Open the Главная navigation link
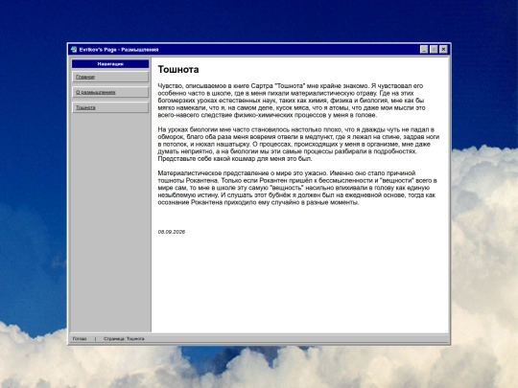Screen dimensions: 518x388 point(110,77)
